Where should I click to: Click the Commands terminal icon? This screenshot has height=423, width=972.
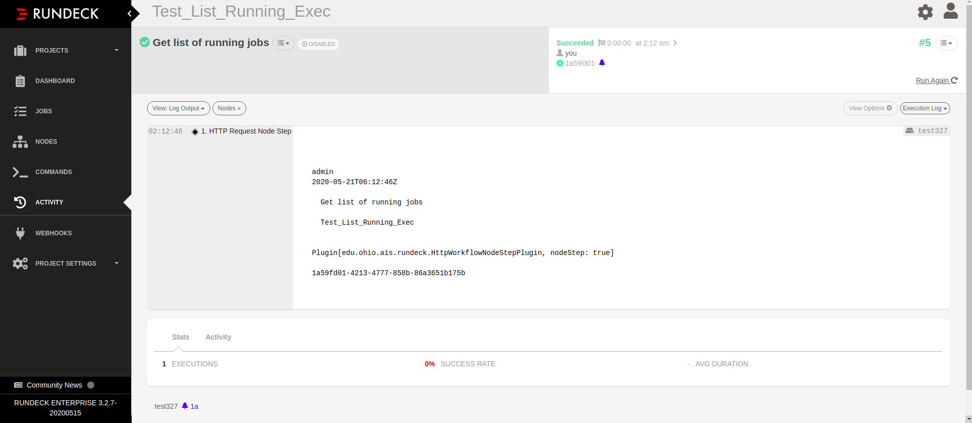coord(20,172)
